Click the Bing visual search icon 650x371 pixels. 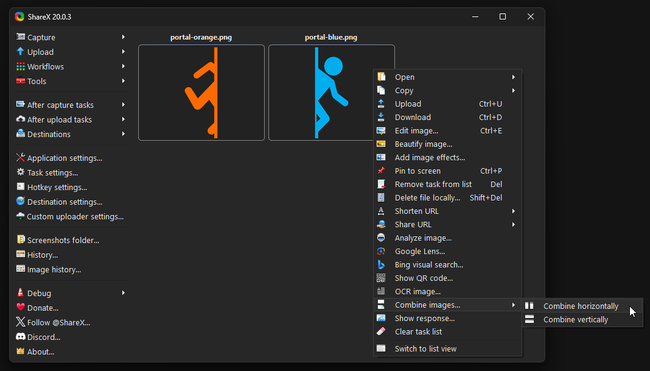(381, 264)
